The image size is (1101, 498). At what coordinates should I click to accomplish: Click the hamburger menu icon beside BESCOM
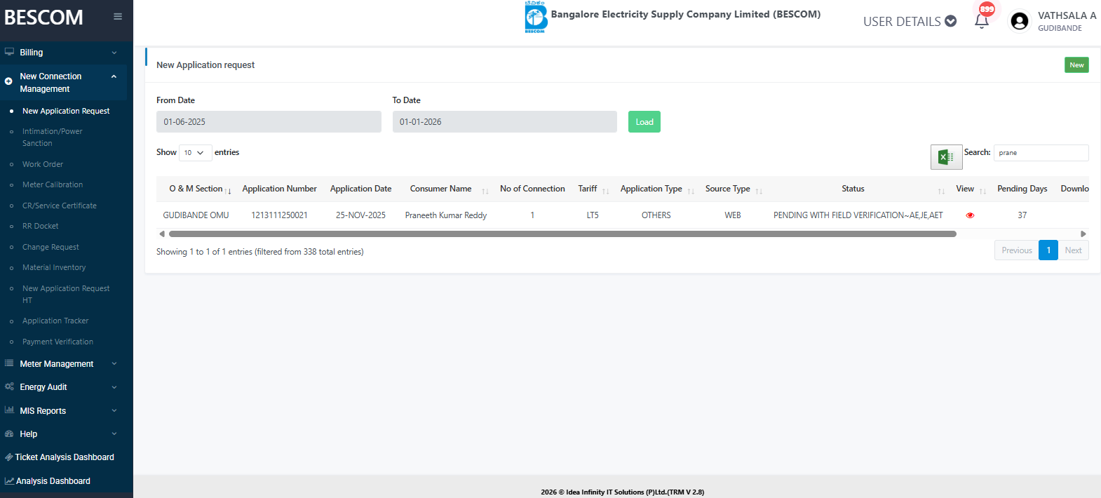pos(118,17)
